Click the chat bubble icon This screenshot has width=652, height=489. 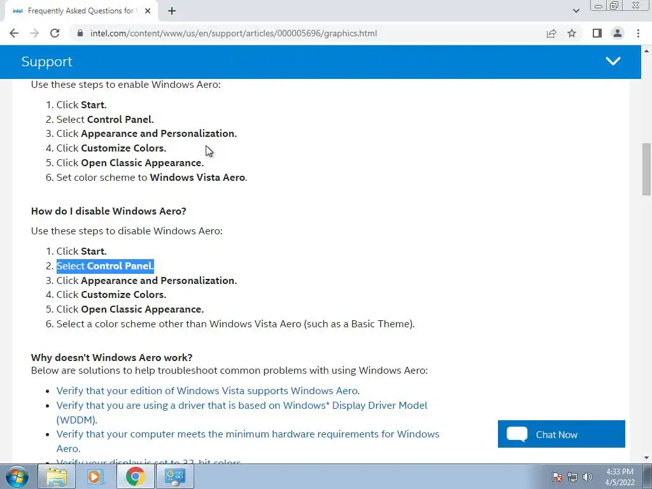click(x=517, y=434)
